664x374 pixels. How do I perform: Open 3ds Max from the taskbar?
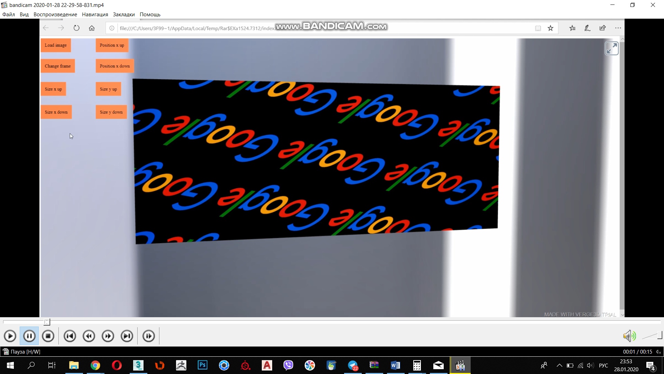point(138,365)
